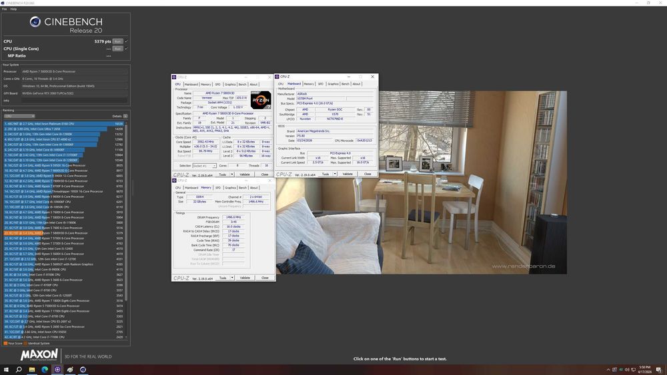The width and height of the screenshot is (667, 375).
Task: Open the notification center icon
Action: click(658, 370)
